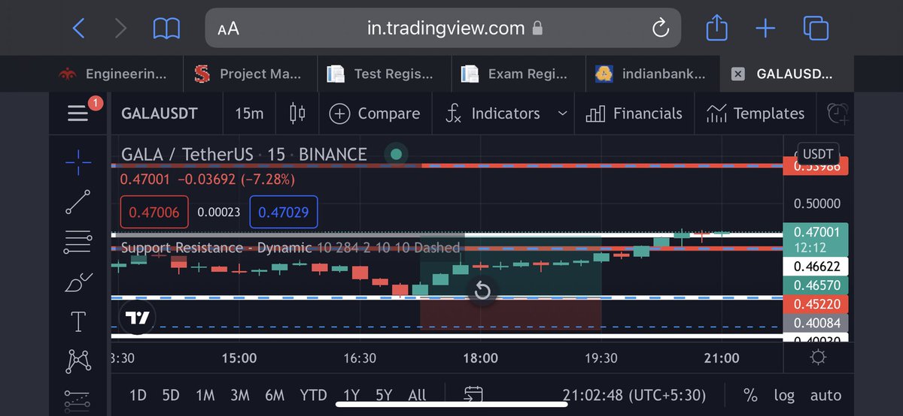Click the 0.46622 price axis label

[816, 266]
